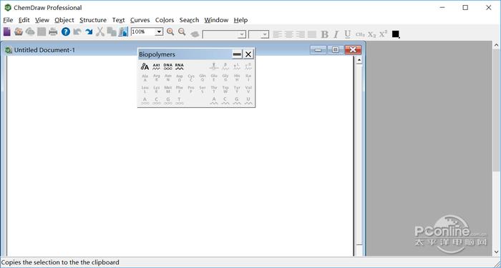Open the Edit menu
The height and width of the screenshot is (268, 501).
pyautogui.click(x=24, y=20)
